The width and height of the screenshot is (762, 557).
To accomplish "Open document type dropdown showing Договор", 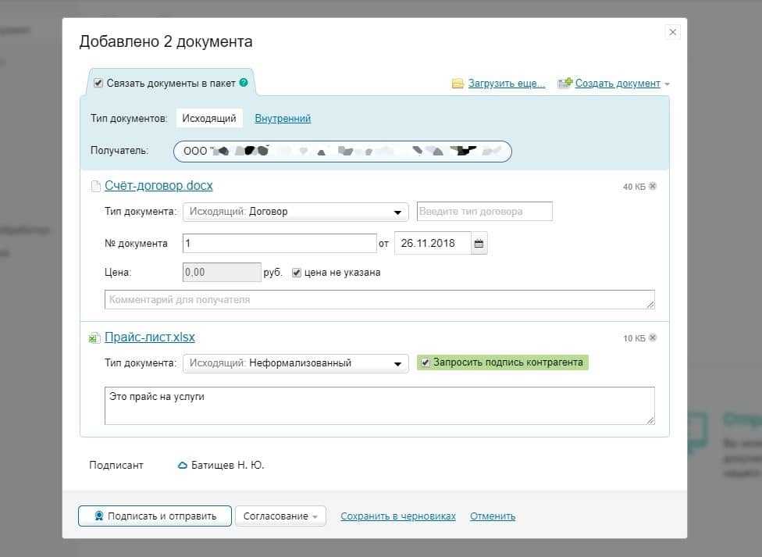I will pos(295,212).
